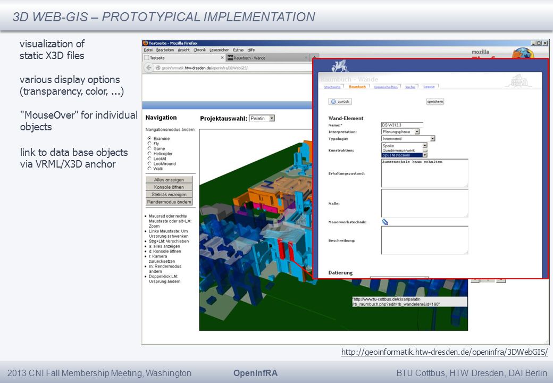553x383 pixels.
Task: Close the Testseite browser tab
Action: click(x=222, y=57)
